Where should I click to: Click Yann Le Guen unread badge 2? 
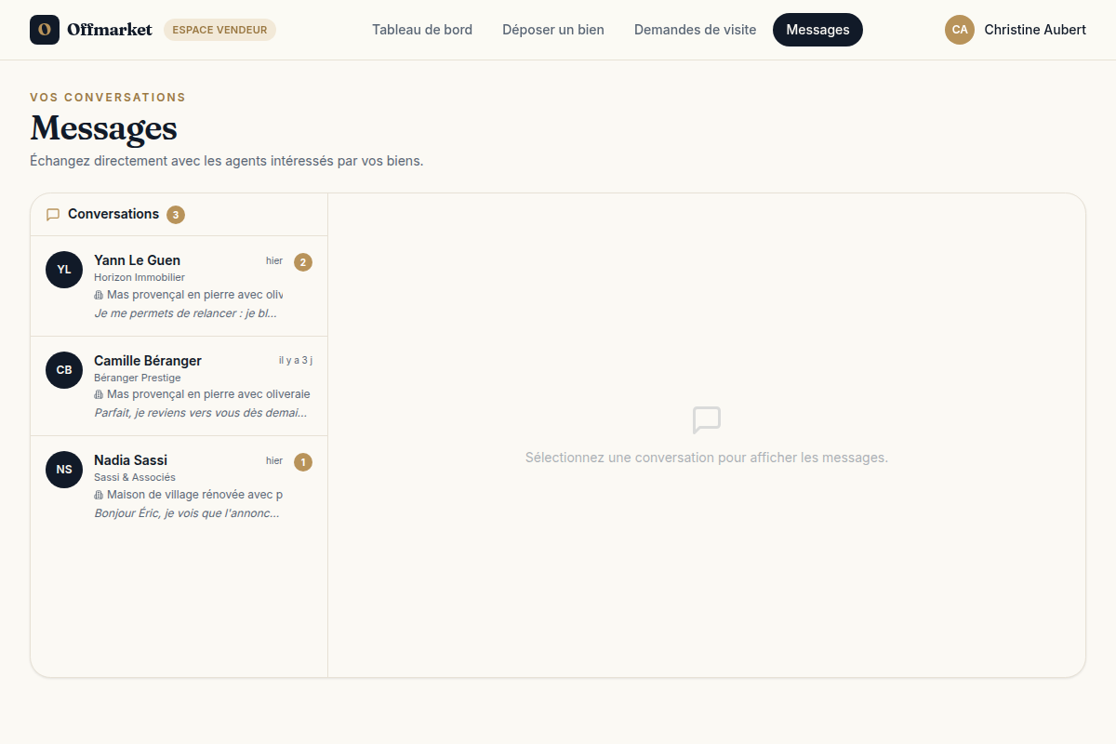[303, 262]
